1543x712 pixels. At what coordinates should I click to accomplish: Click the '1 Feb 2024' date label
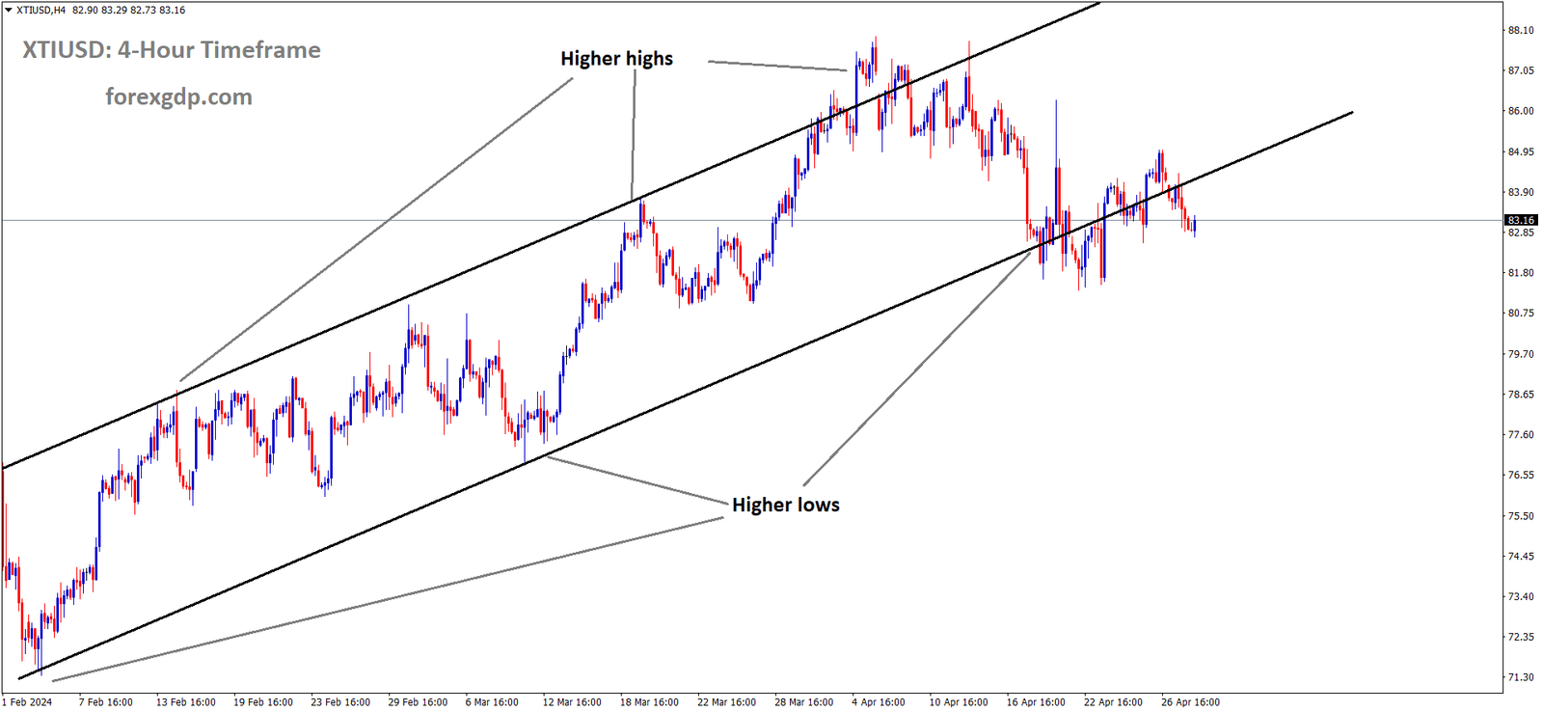[x=27, y=701]
